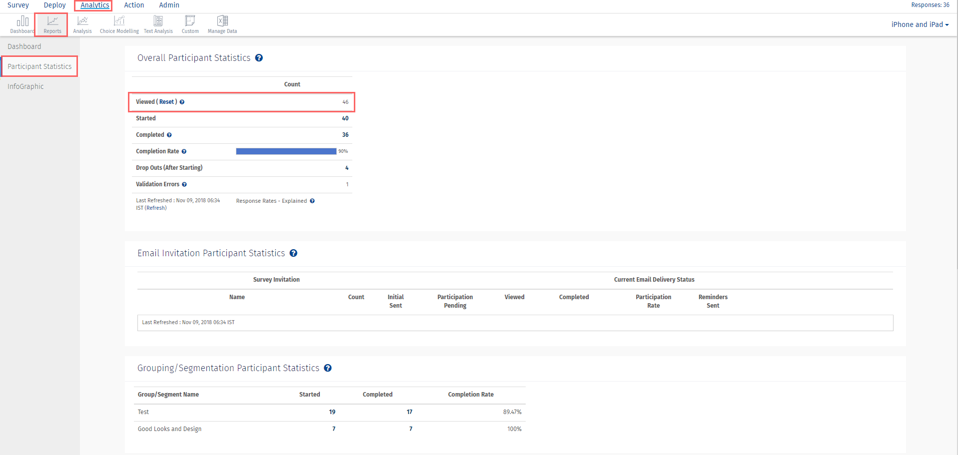Viewport: 958px width, 455px height.
Task: Open the Admin menu
Action: pyautogui.click(x=169, y=5)
